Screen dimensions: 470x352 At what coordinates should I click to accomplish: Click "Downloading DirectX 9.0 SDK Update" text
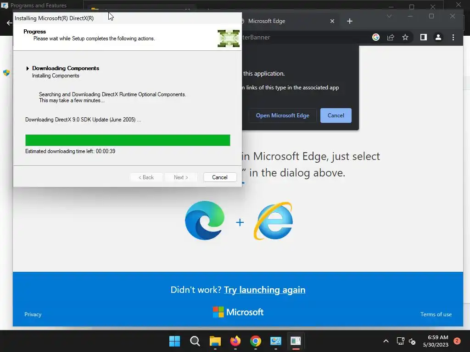[83, 120]
